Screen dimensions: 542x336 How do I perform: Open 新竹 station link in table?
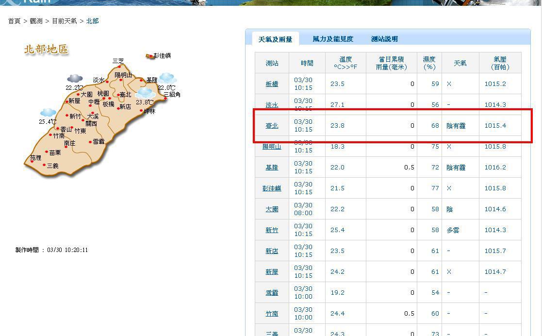pyautogui.click(x=272, y=230)
